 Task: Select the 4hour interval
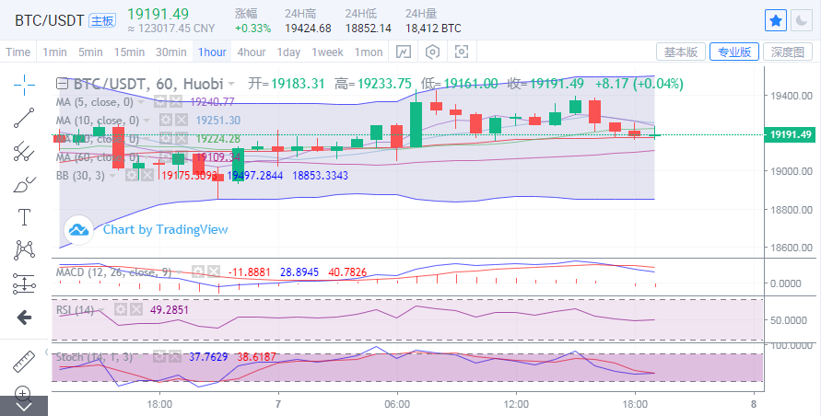coord(252,52)
